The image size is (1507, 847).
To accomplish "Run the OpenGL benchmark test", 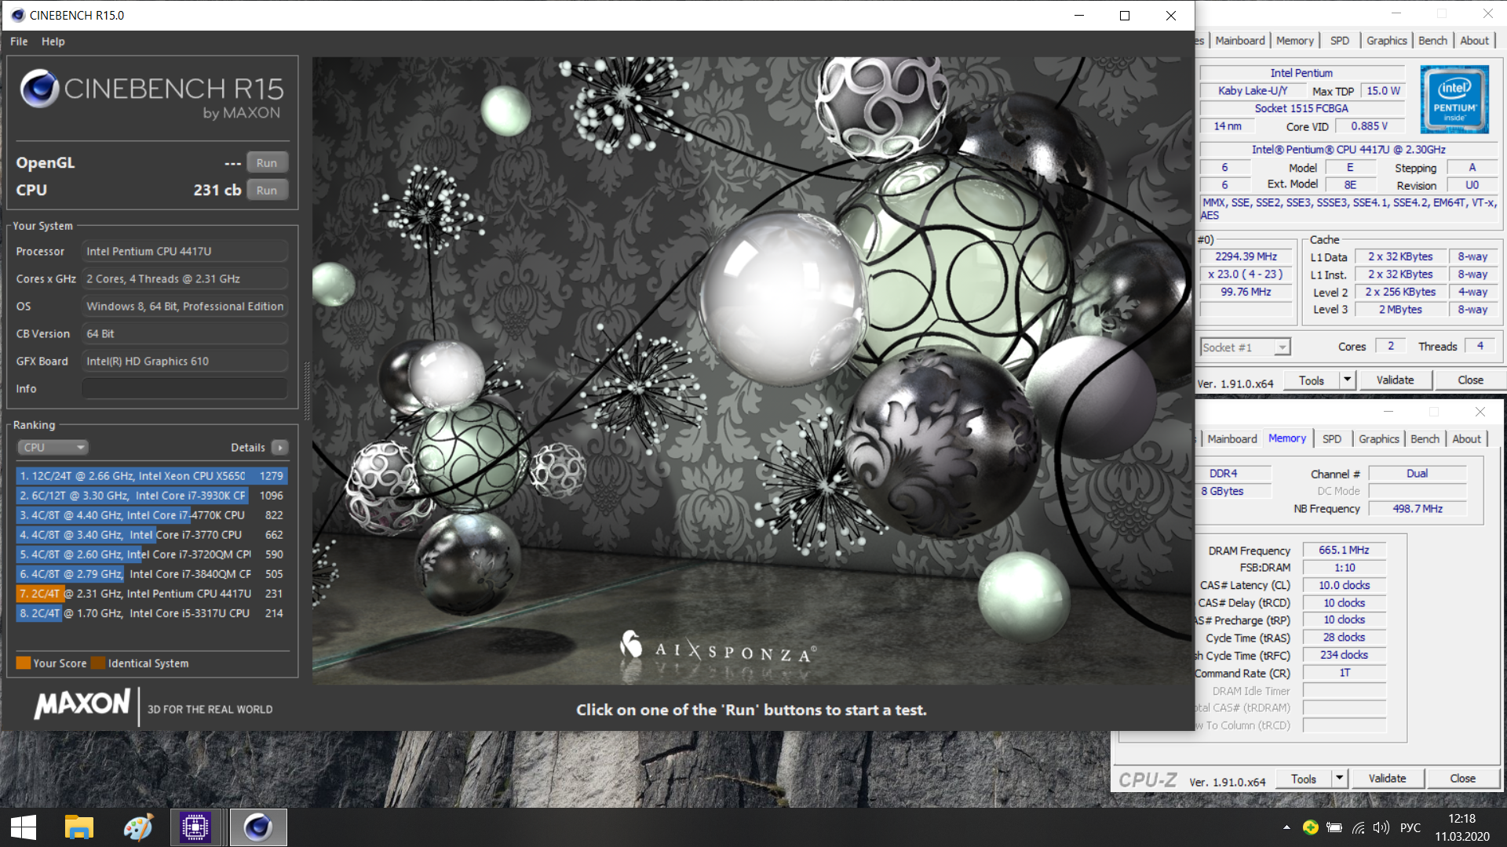I will (x=267, y=163).
